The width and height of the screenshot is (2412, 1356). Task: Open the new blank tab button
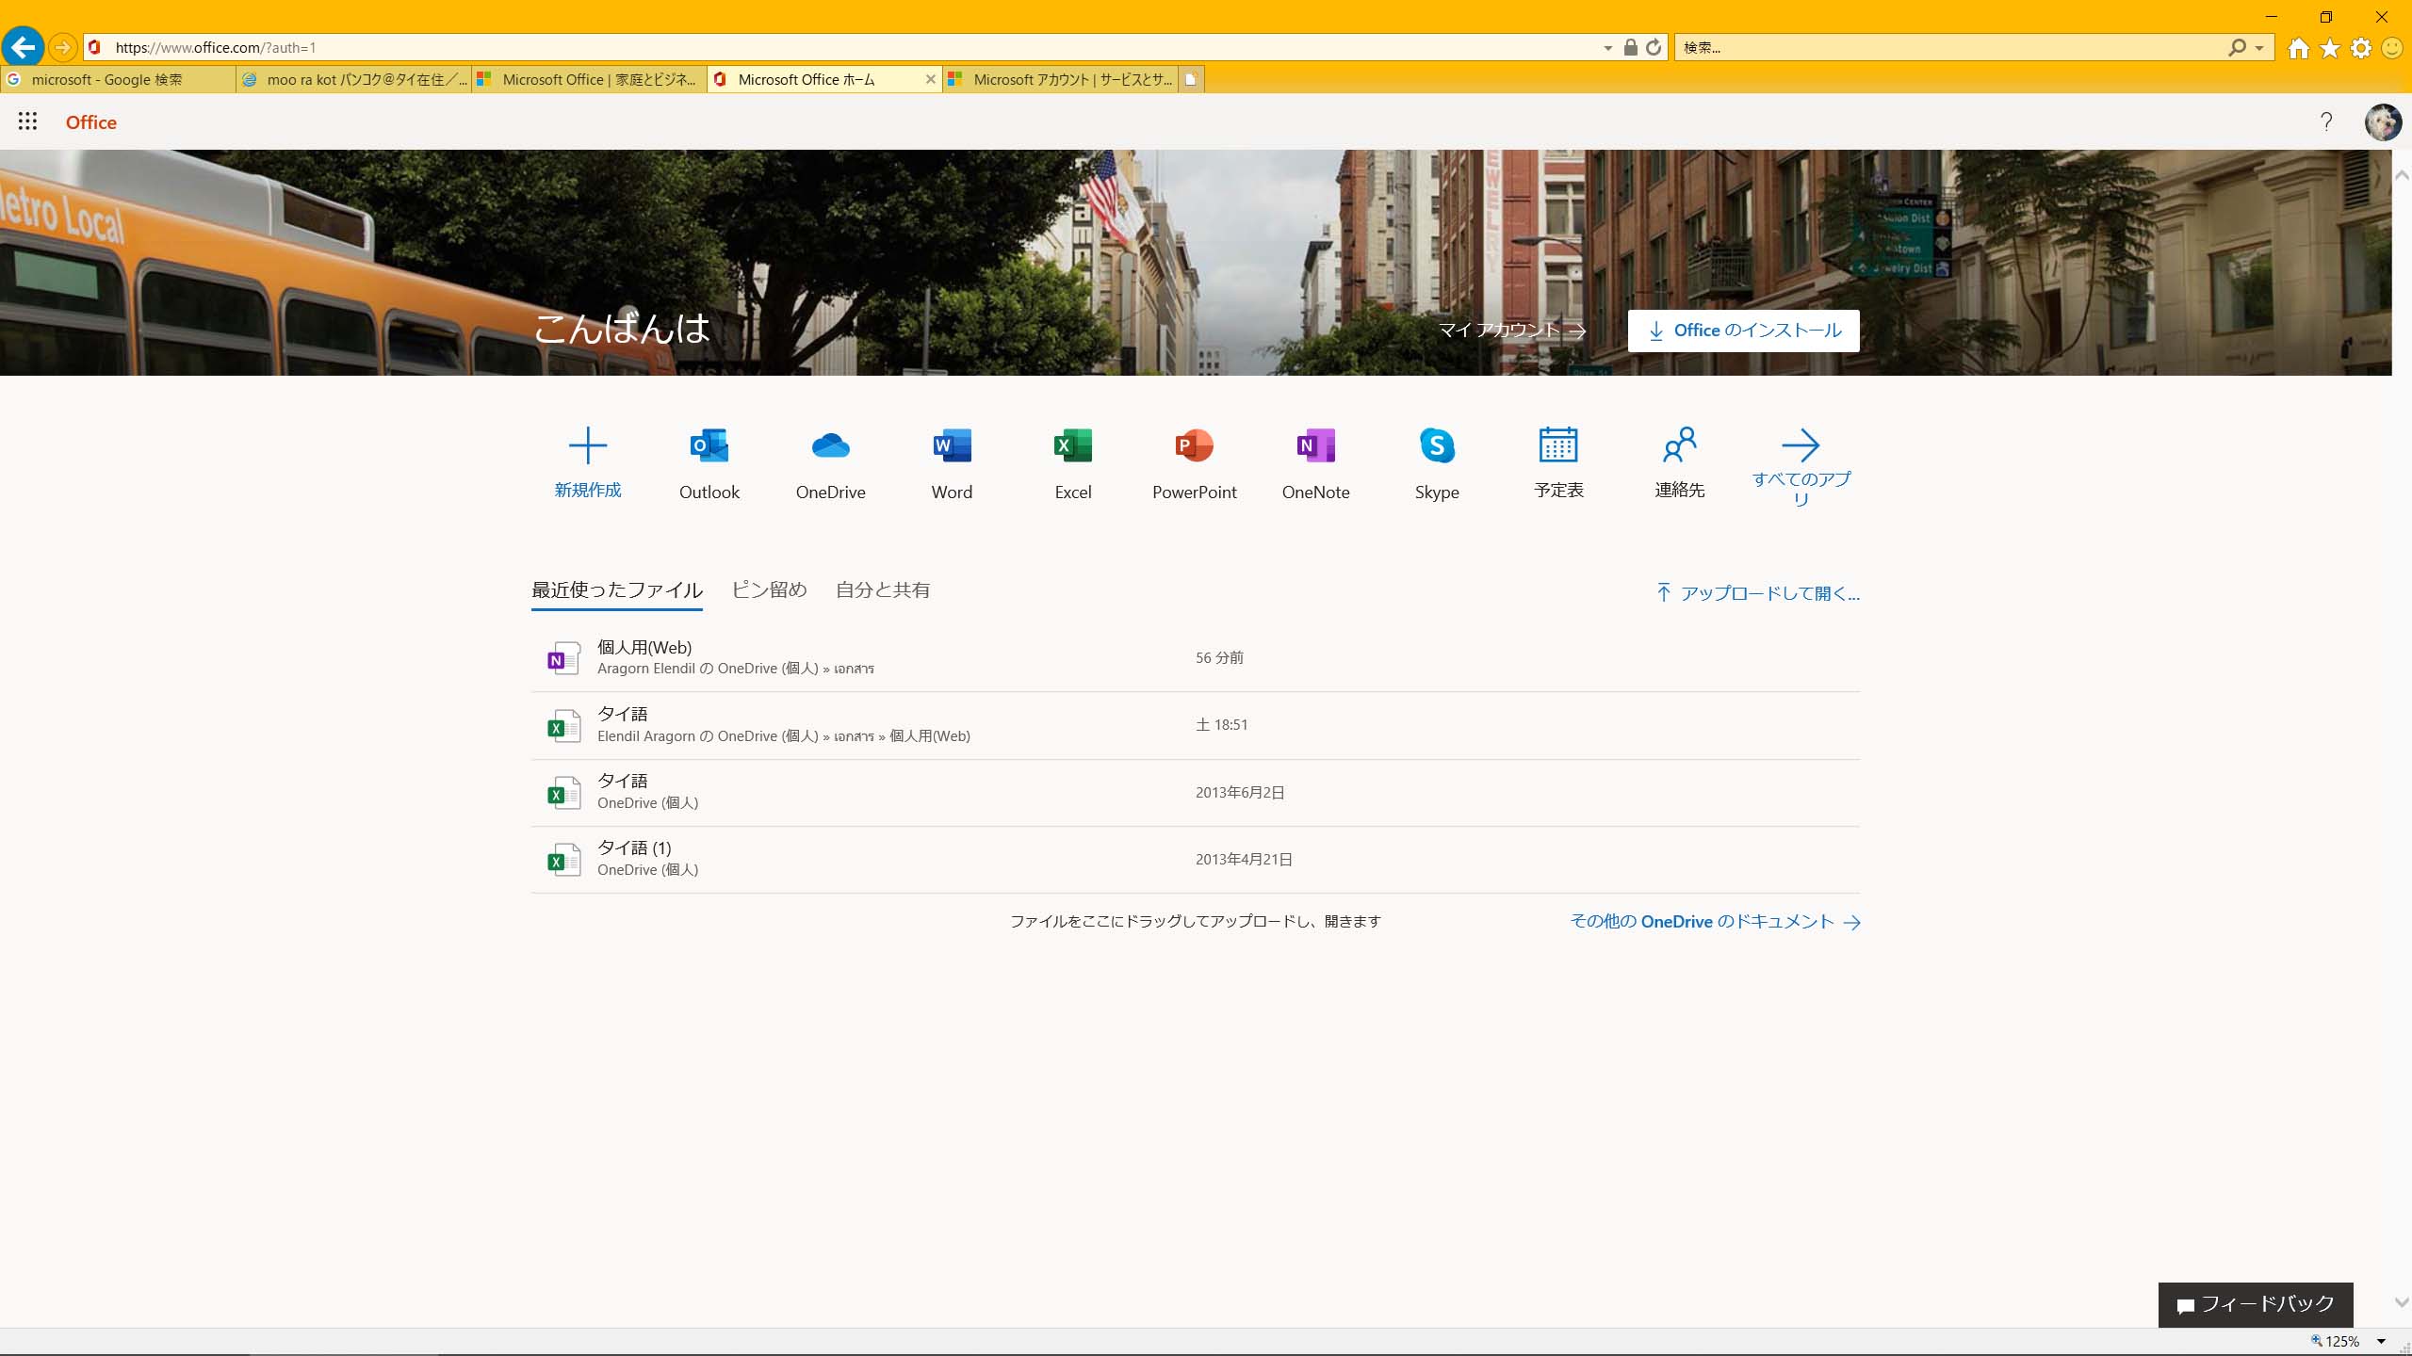1191,79
